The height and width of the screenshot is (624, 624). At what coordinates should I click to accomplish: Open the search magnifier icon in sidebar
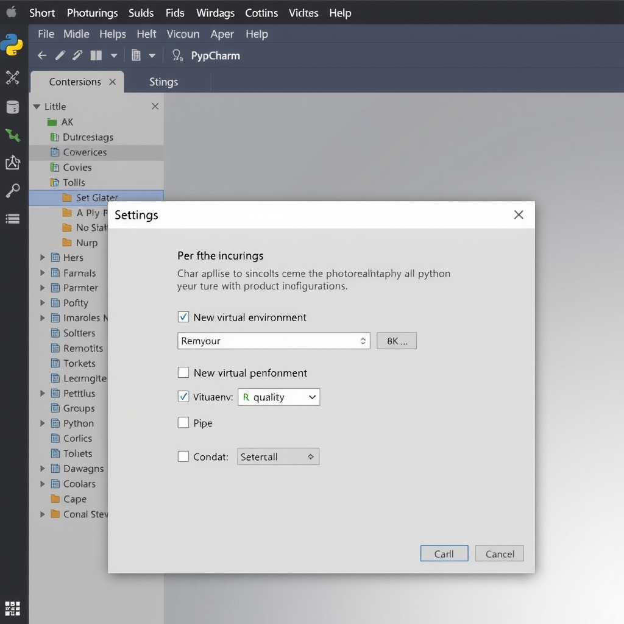13,191
